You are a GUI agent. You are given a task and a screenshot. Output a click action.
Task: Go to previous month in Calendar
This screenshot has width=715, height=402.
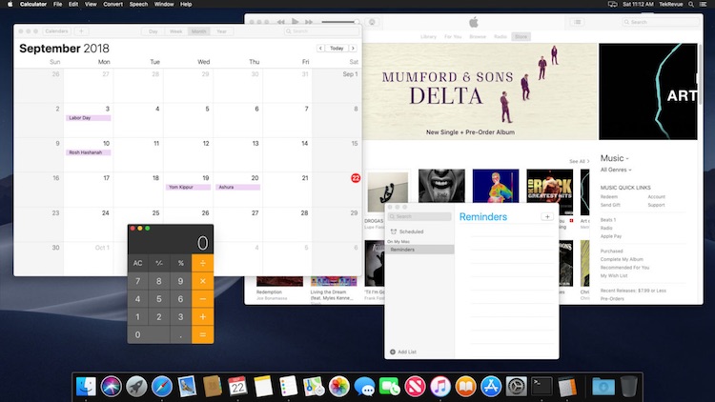[x=320, y=49]
